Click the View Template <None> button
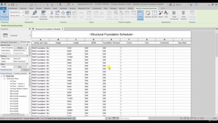This screenshot has height=123, width=218. click(x=20, y=48)
